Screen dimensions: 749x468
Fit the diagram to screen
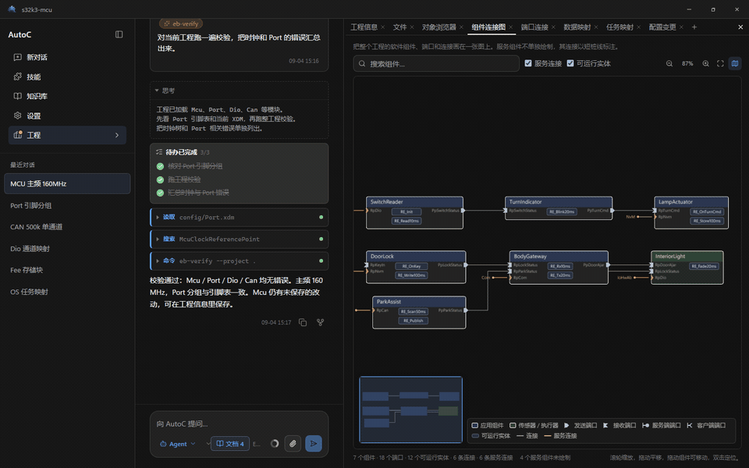720,63
